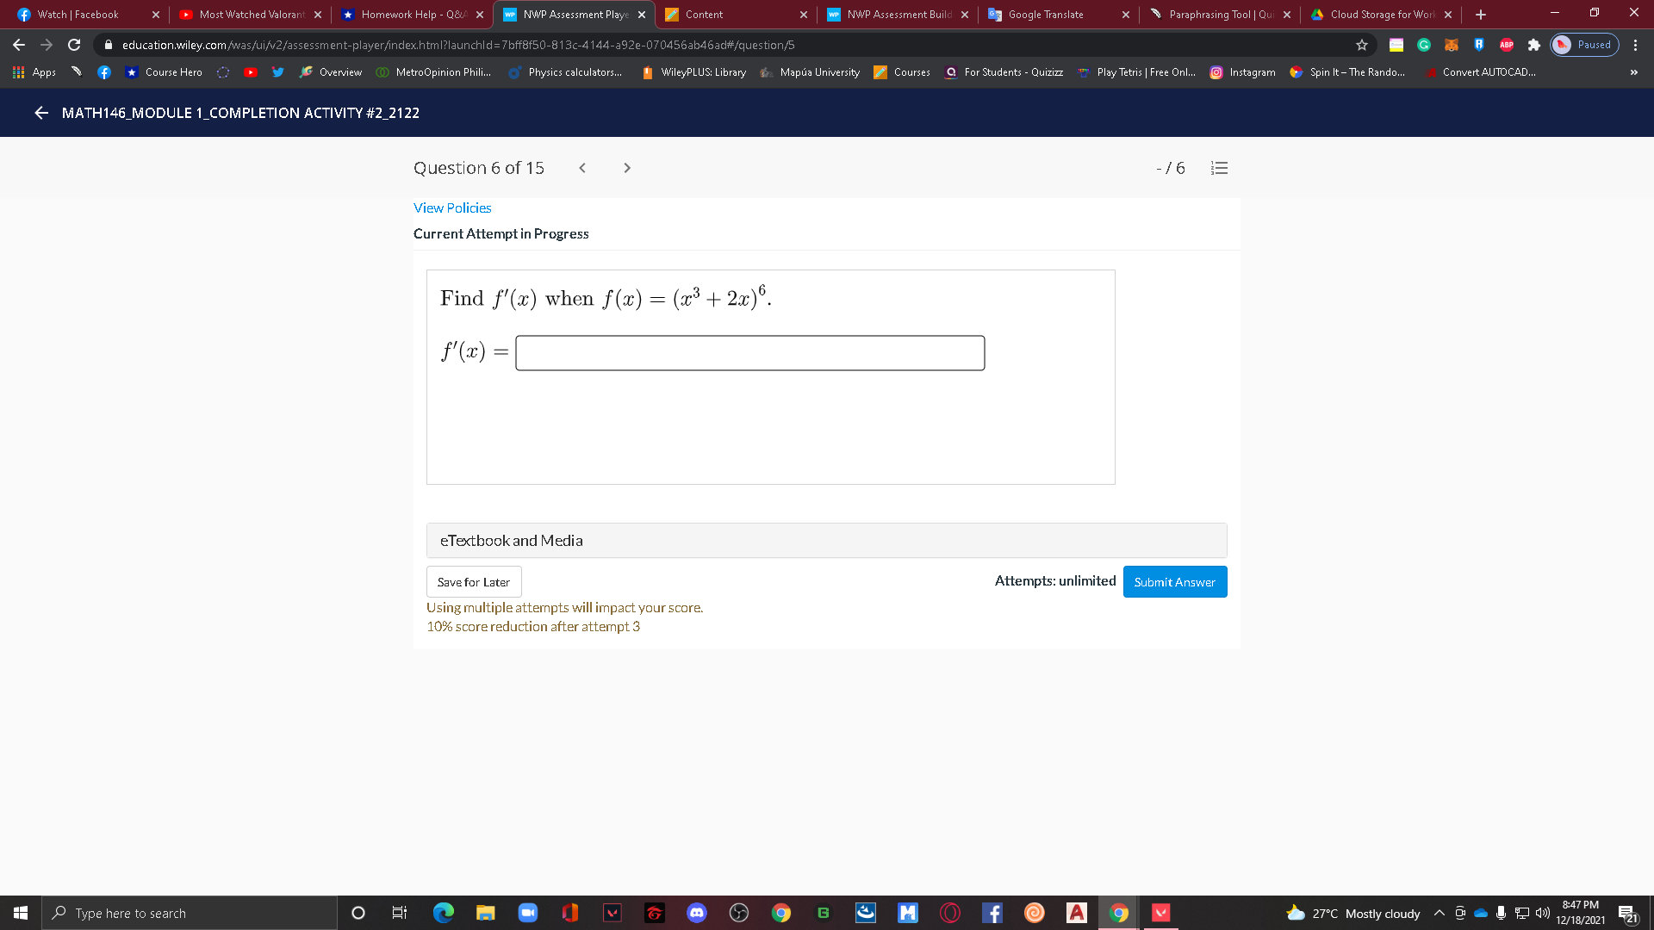Open the Chrome three-dot menu
Screen dimensions: 1654x930
click(1635, 45)
